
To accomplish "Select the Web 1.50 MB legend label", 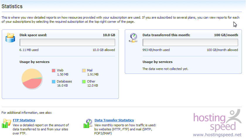I will pos(63,72).
